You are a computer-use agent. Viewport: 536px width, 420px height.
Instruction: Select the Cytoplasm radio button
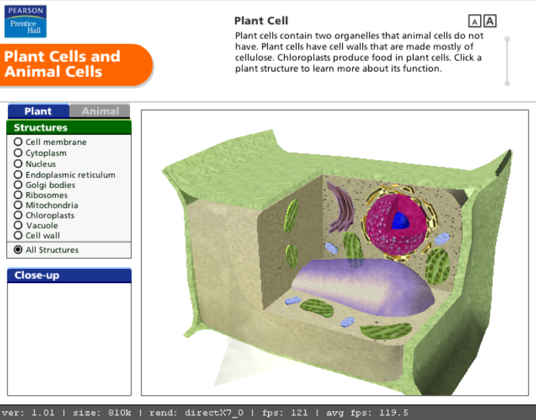pos(18,152)
